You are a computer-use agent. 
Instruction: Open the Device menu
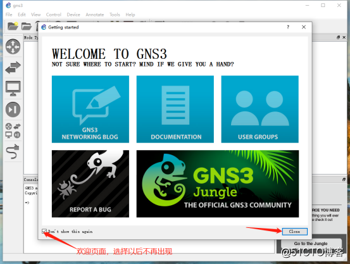[x=73, y=15]
